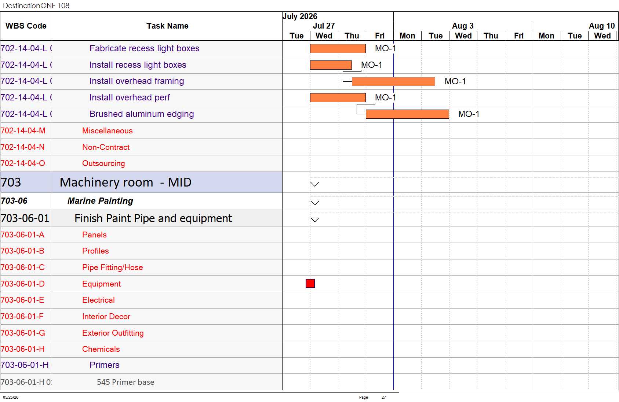Select the Miscellaneous task row
The width and height of the screenshot is (619, 402).
pos(141,131)
